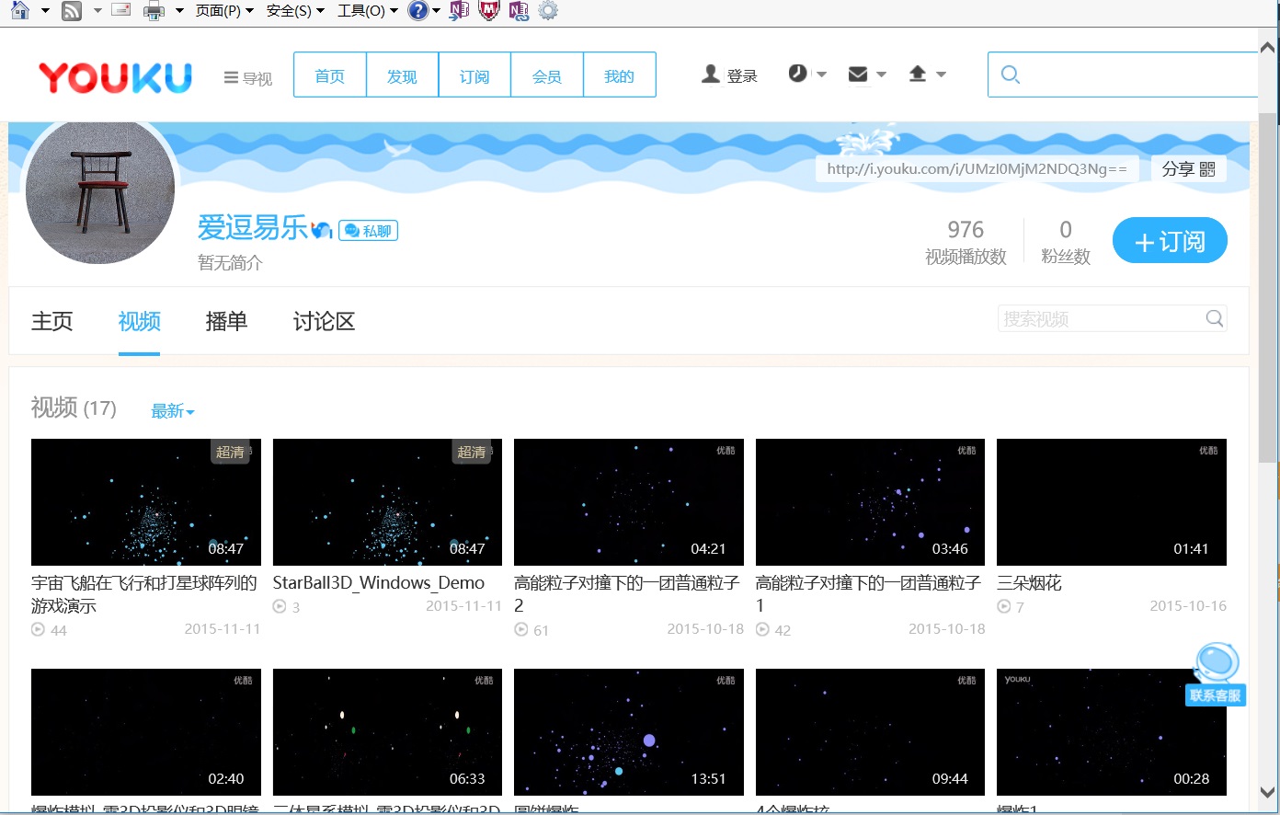
Task: Open the messages envelope icon
Action: tap(858, 75)
